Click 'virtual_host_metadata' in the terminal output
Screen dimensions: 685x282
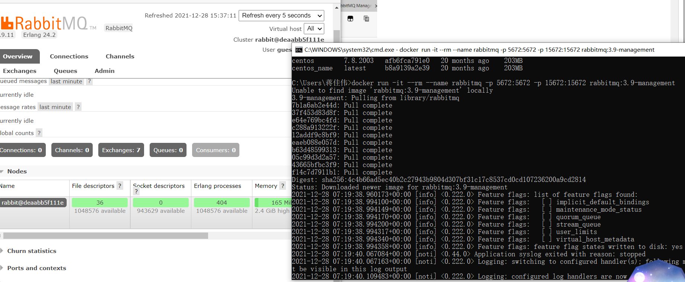pos(595,239)
